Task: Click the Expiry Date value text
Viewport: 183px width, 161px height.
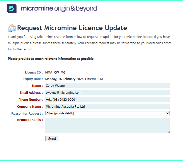Action: tap(74, 79)
